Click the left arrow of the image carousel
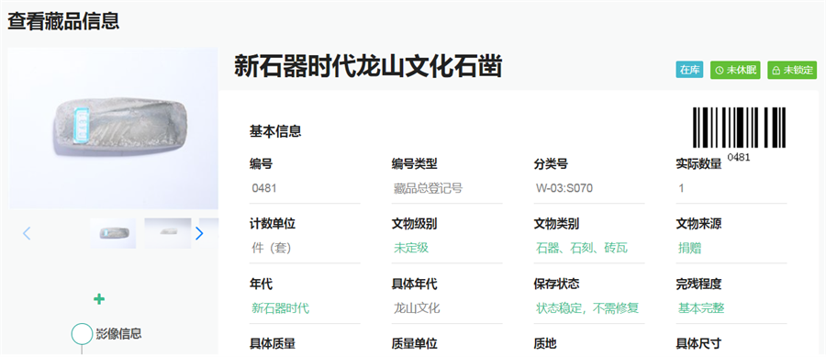 click(27, 233)
